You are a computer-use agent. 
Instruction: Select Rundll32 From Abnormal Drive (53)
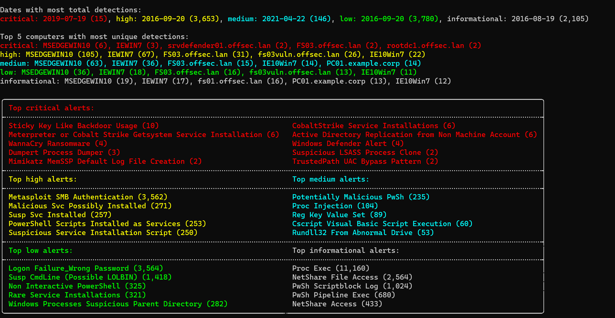(x=363, y=233)
